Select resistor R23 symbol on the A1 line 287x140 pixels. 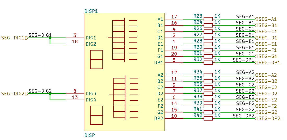[x=208, y=19]
